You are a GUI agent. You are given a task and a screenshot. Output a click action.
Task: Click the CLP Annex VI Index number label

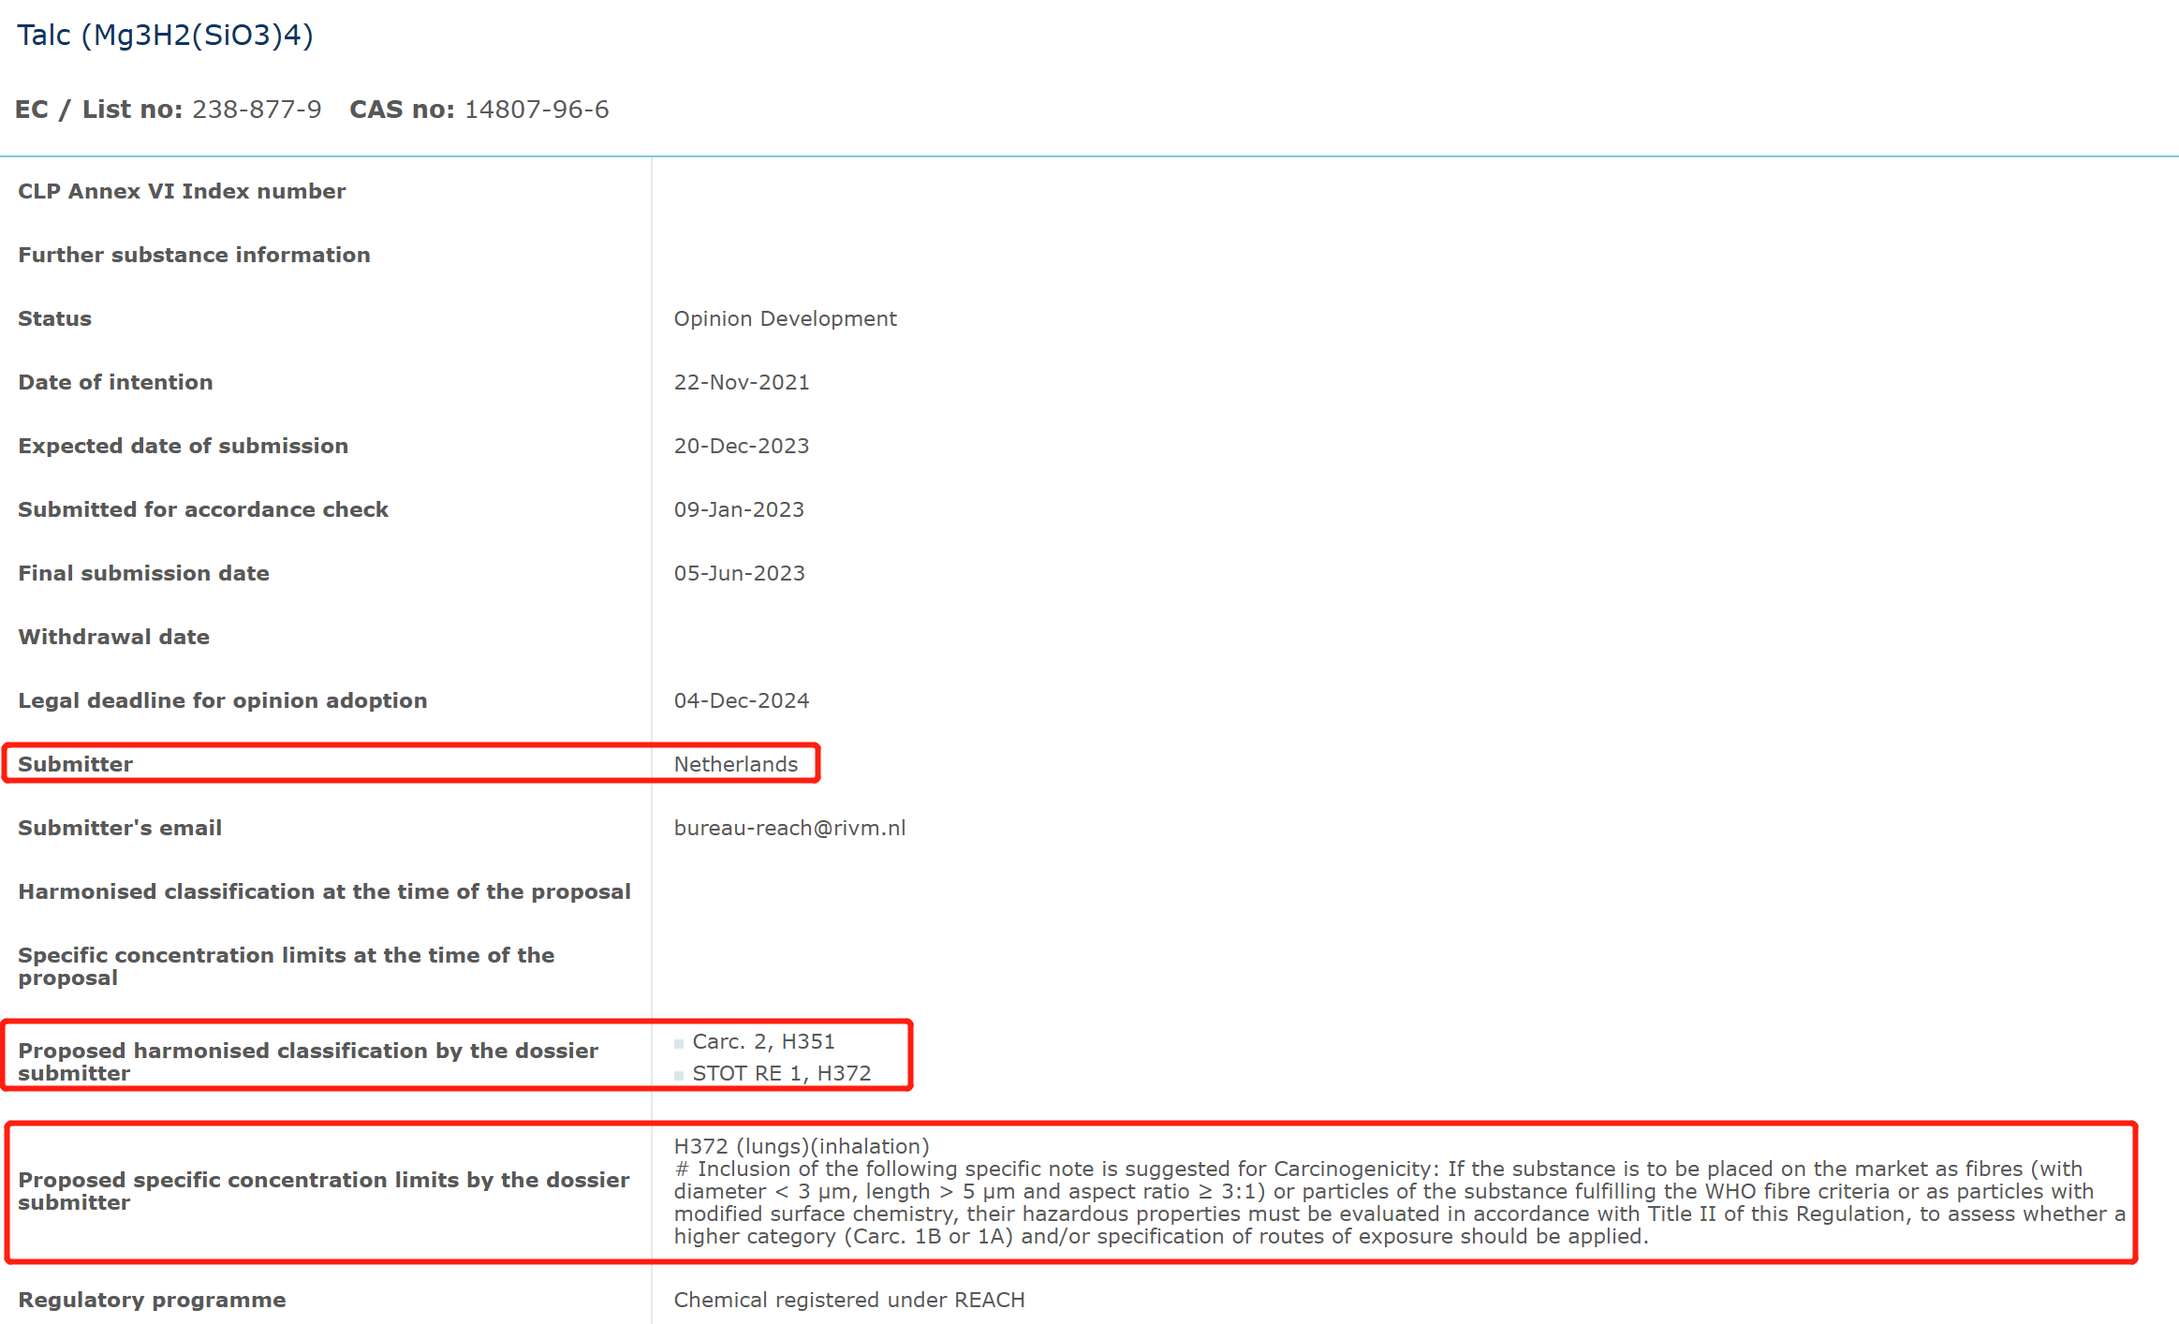182,191
